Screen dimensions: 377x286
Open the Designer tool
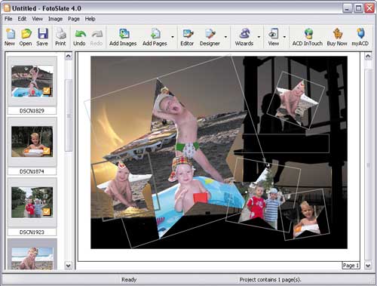tap(210, 37)
